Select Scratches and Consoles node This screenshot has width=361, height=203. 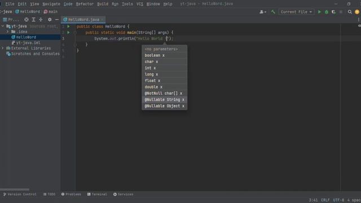pyautogui.click(x=33, y=54)
